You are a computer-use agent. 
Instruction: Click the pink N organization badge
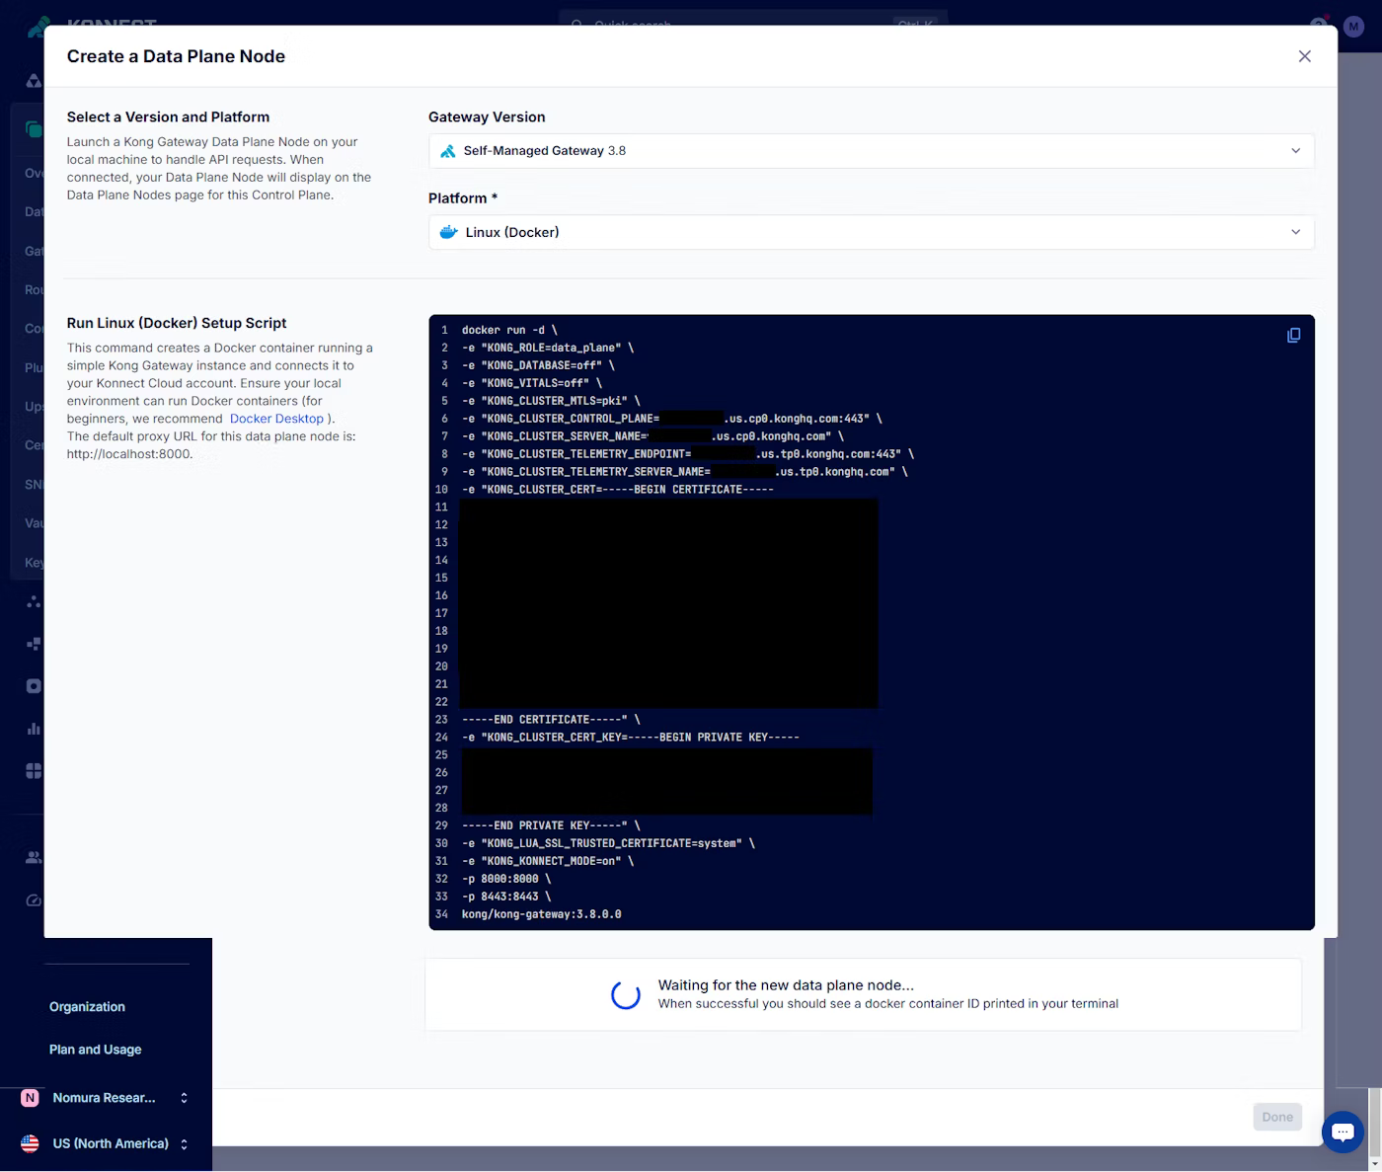31,1098
